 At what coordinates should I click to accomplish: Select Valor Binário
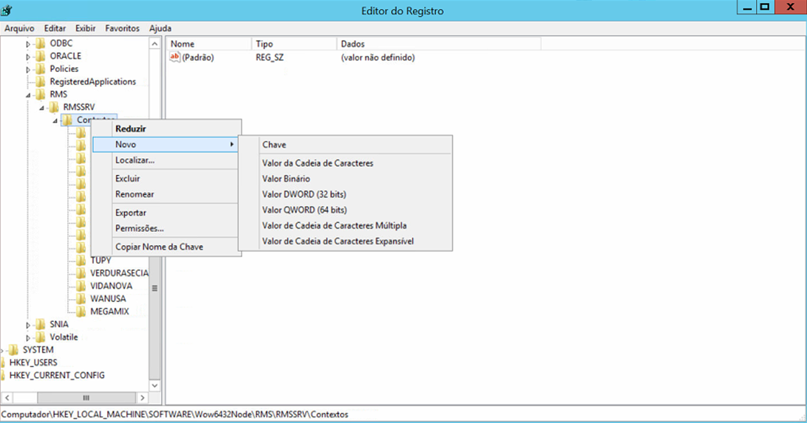click(345, 179)
